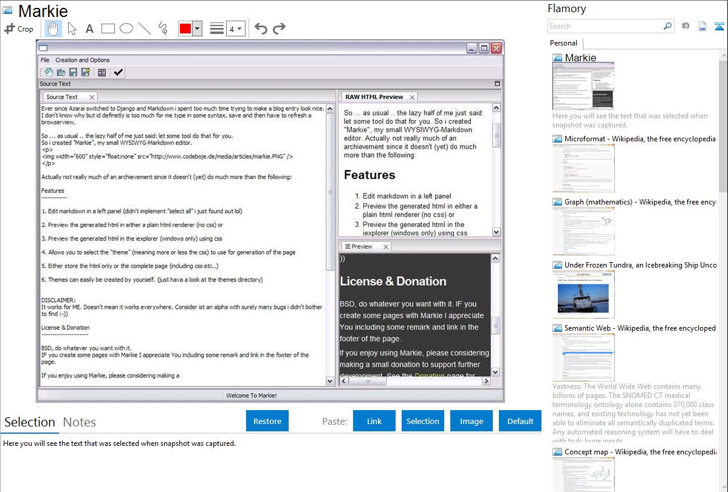Click the open folder toolbar icon

(61, 72)
